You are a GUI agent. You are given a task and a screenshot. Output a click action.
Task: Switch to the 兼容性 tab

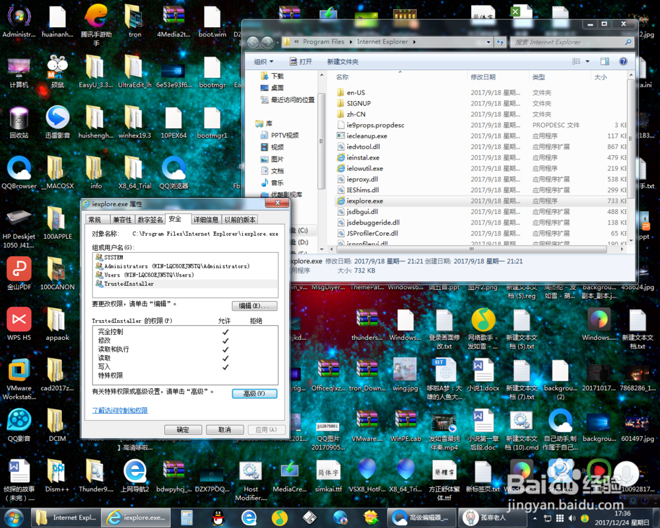click(122, 220)
